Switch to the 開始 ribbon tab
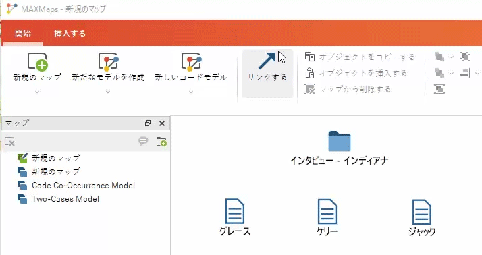Viewport: 482px width, 255px height. [x=23, y=33]
